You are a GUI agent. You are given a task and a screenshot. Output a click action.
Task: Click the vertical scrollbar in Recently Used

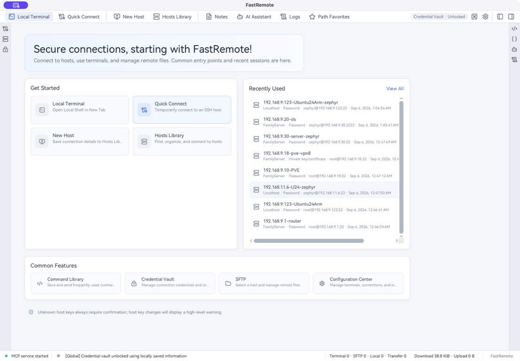[x=401, y=167]
